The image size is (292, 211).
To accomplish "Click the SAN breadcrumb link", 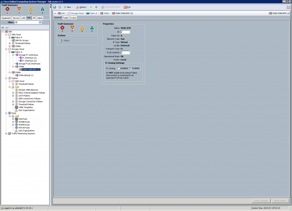I will (x=63, y=13).
